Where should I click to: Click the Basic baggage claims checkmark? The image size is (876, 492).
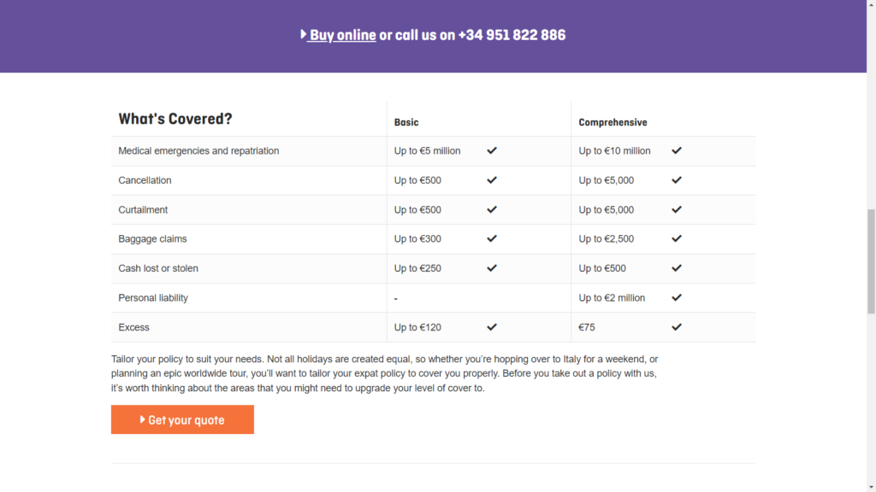point(492,239)
